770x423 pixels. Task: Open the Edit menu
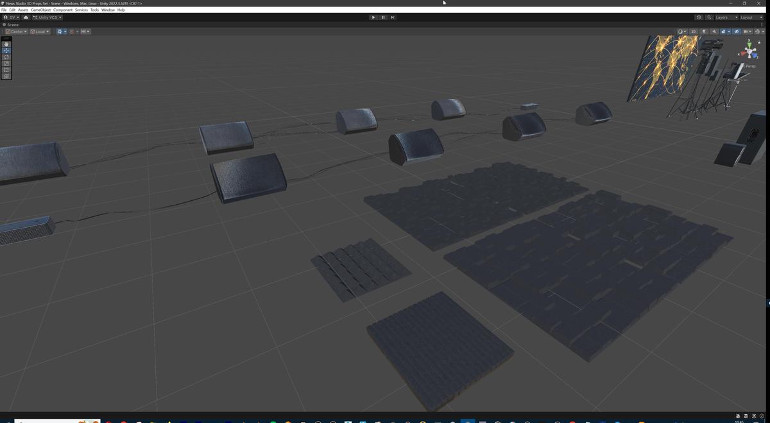point(12,10)
